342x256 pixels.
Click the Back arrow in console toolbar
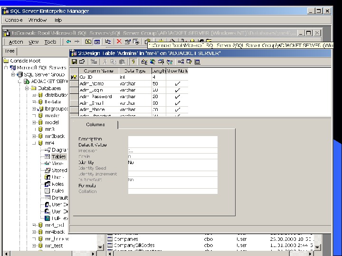pos(68,41)
